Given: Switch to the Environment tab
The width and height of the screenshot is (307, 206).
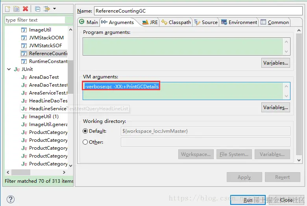Looking at the screenshot, I should click(x=239, y=22).
